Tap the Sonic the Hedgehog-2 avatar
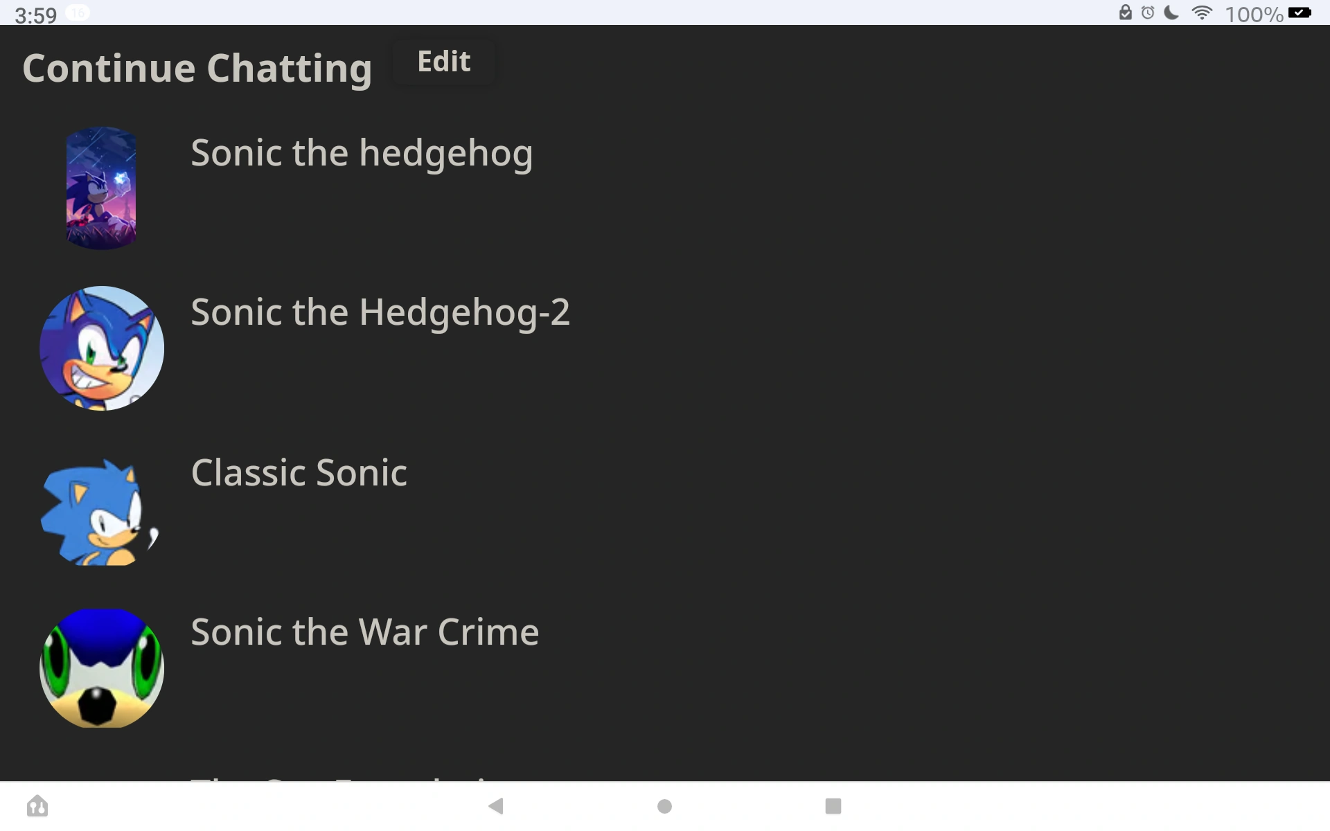The width and height of the screenshot is (1330, 831). pos(102,348)
